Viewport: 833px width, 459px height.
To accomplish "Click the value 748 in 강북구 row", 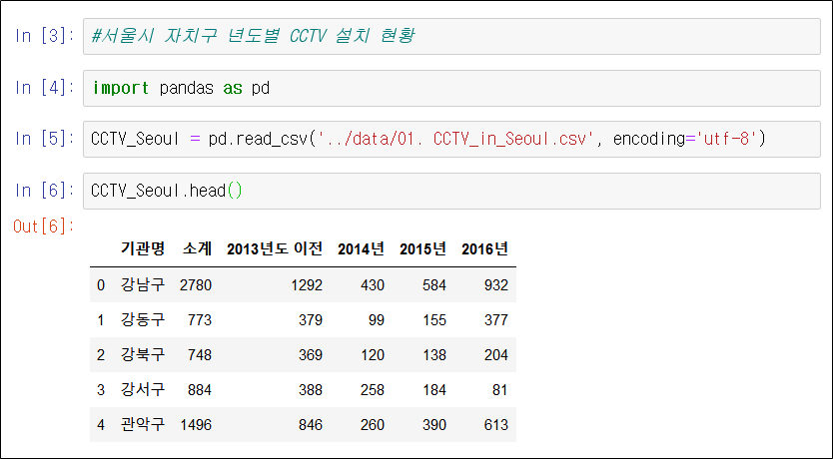I will click(x=200, y=355).
